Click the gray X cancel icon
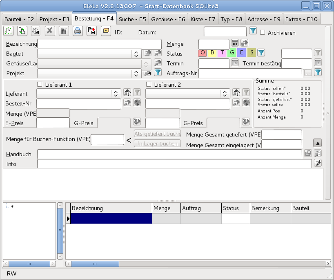This screenshot has width=334, height=280. click(50, 31)
